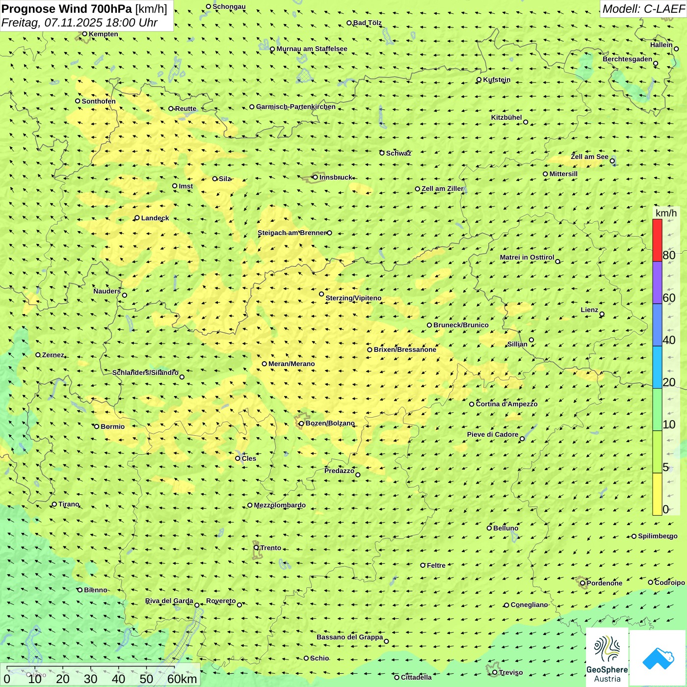Click the GeoSphere Austria logo
687x687 pixels.
tap(607, 657)
